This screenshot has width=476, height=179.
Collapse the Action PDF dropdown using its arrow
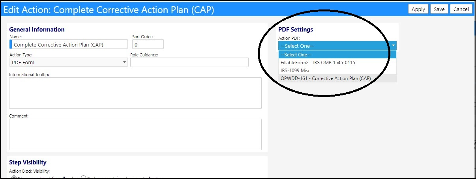point(393,46)
